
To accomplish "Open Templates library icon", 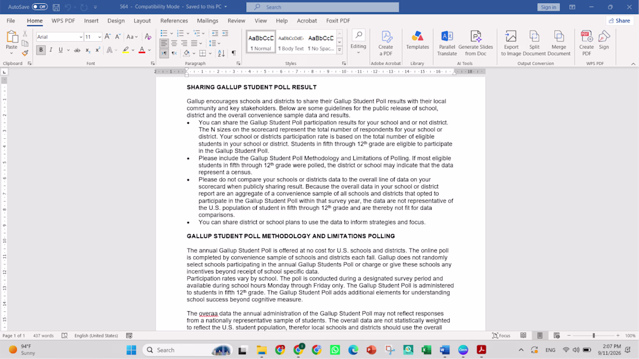I will [417, 40].
